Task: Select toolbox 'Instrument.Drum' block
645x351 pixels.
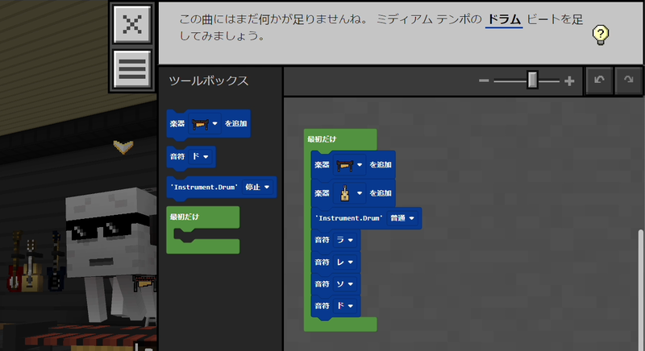Action: pos(221,188)
